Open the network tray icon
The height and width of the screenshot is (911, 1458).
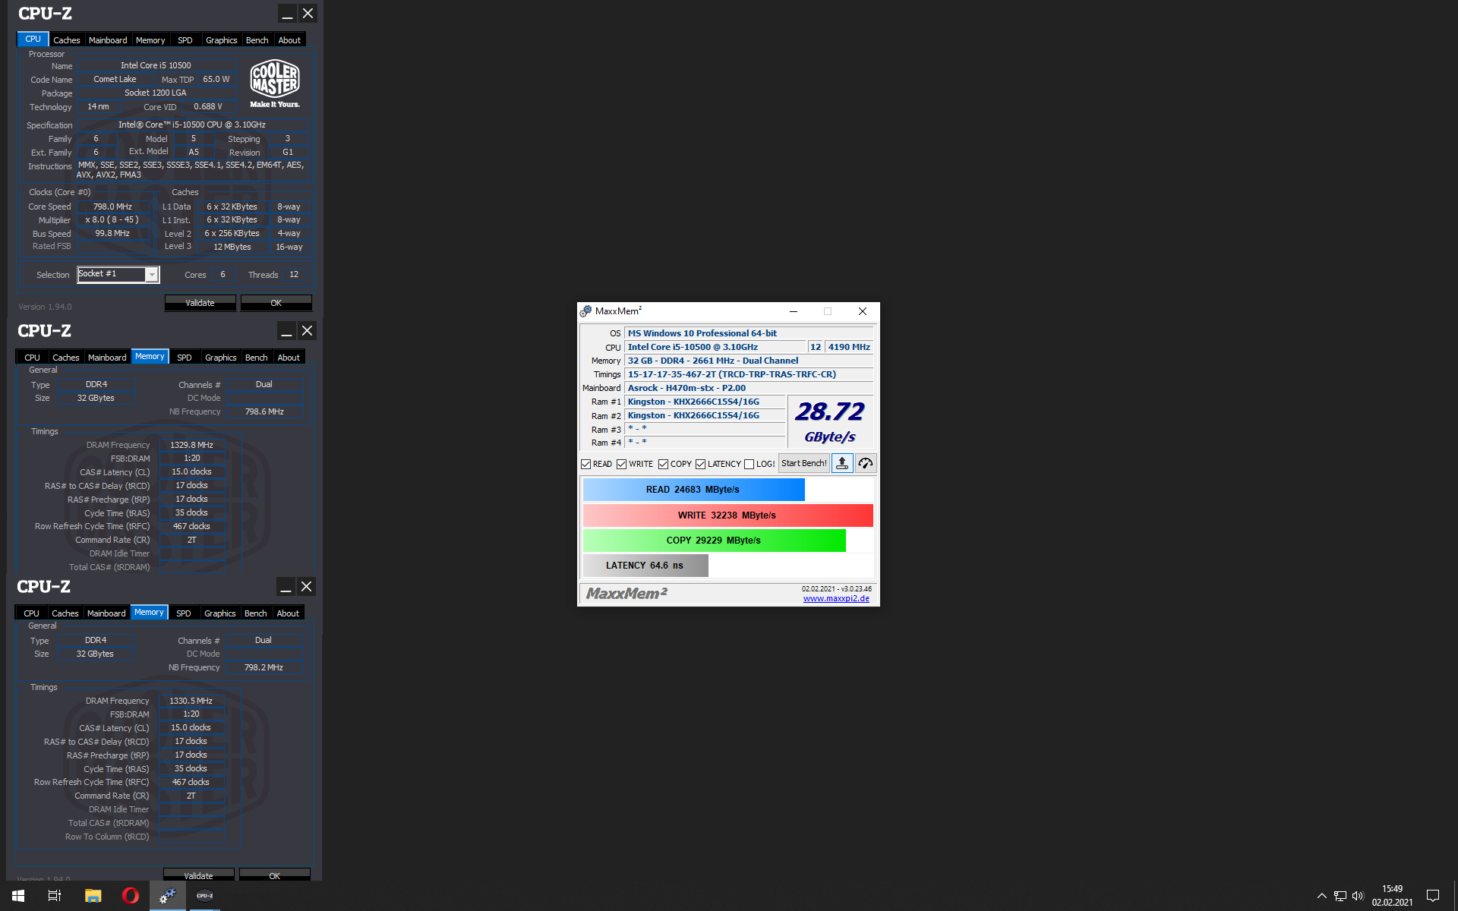click(x=1340, y=896)
